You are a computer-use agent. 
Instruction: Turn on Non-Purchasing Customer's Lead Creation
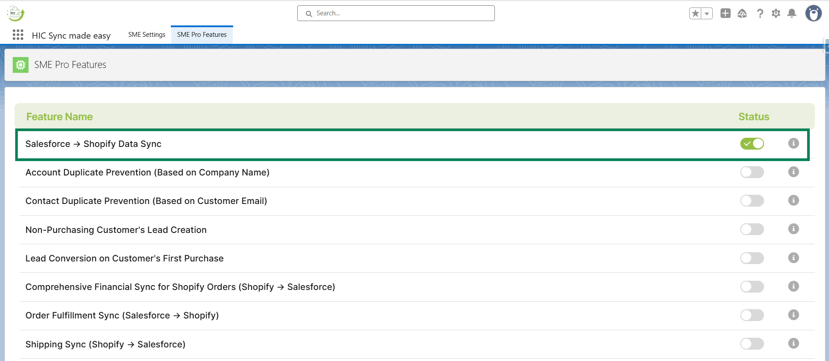pos(752,229)
